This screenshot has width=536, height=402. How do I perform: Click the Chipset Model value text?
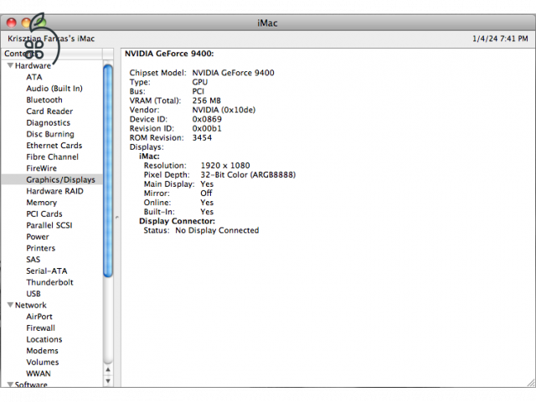[x=233, y=73]
